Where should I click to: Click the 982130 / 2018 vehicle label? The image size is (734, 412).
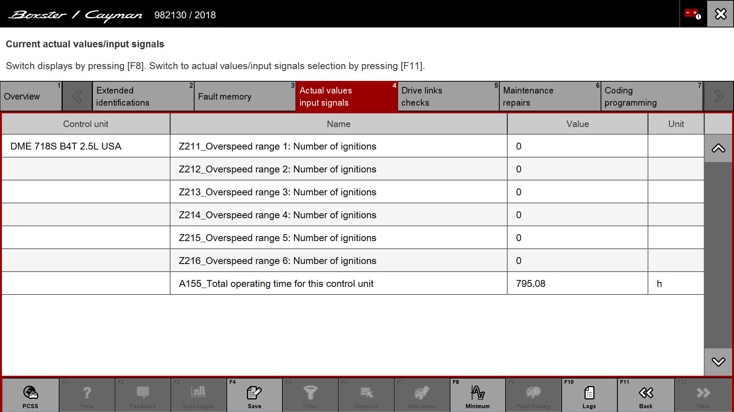tap(185, 15)
